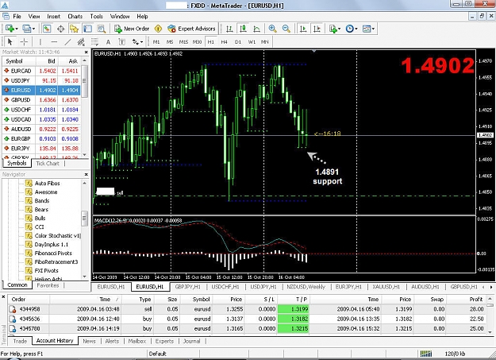
Task: Pick the trendline drawing tool
Action: click(67, 42)
